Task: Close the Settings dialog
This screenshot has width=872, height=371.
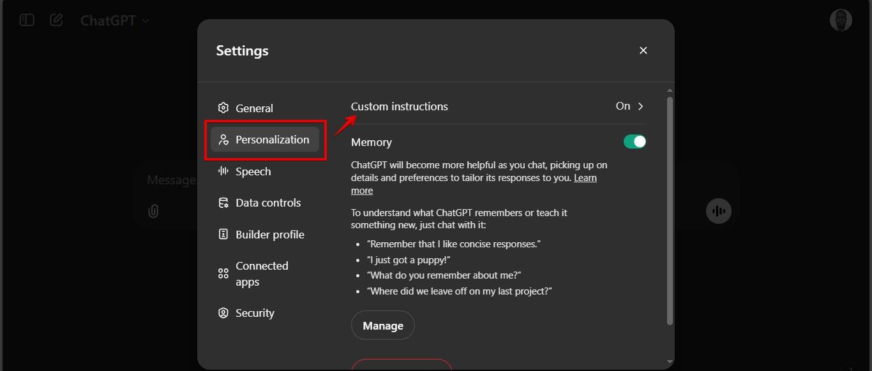Action: (x=643, y=50)
